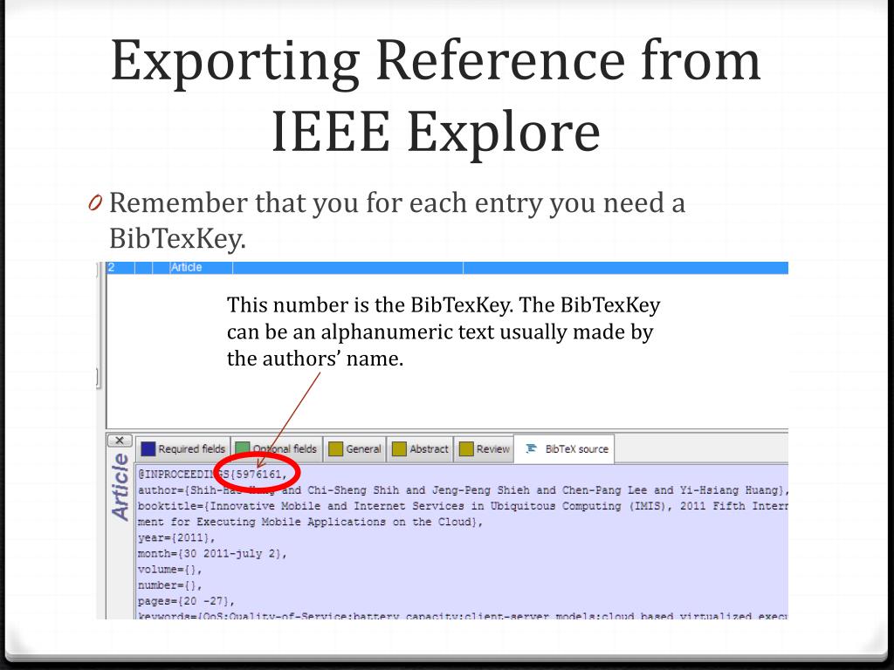This screenshot has width=894, height=670.
Task: Click the General tab's yellow icon
Action: click(336, 449)
